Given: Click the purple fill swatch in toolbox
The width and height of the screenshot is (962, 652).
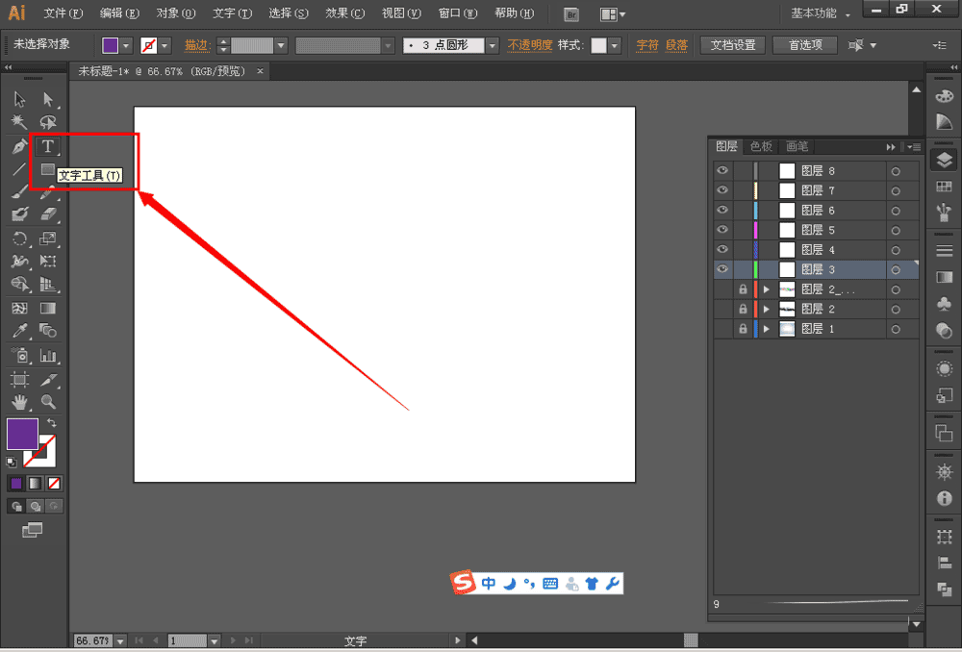Looking at the screenshot, I should click(22, 434).
